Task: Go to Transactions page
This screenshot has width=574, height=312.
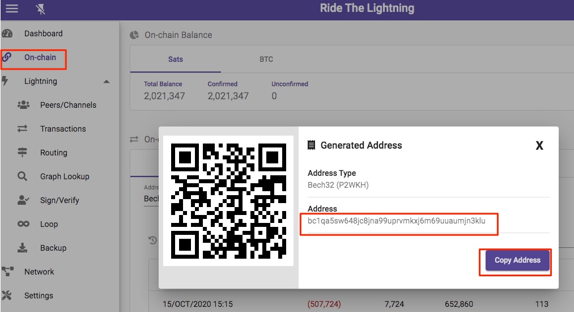Action: [x=63, y=129]
